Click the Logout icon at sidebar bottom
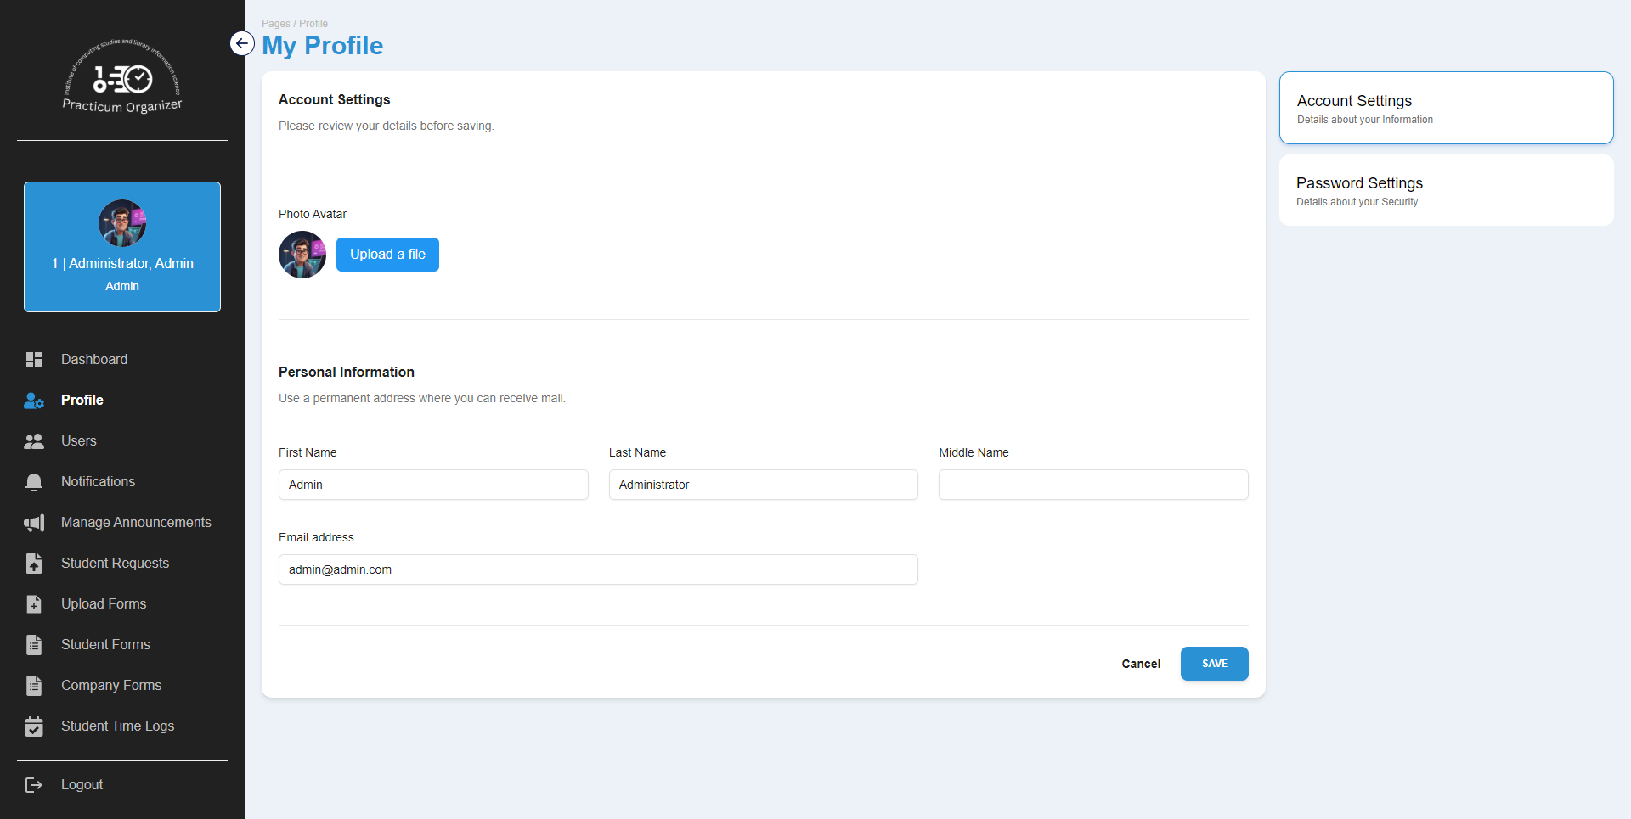 click(34, 784)
